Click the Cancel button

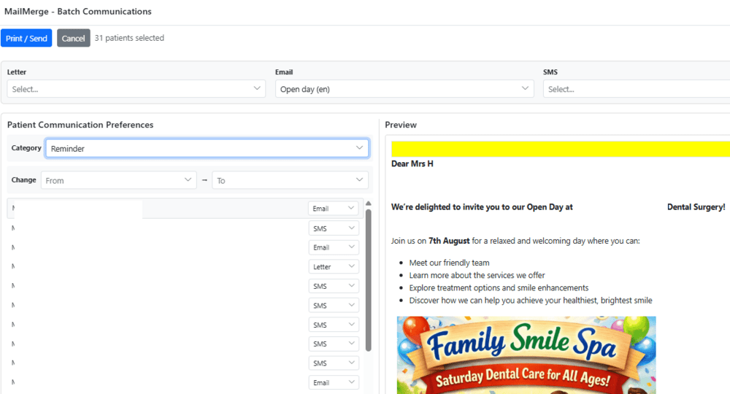pyautogui.click(x=74, y=38)
